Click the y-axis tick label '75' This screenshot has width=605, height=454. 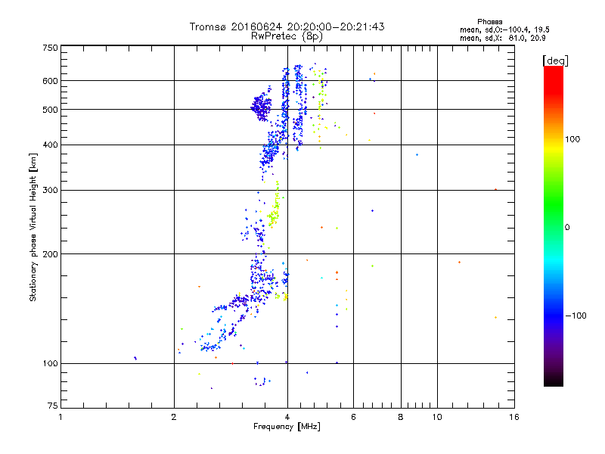(x=53, y=406)
